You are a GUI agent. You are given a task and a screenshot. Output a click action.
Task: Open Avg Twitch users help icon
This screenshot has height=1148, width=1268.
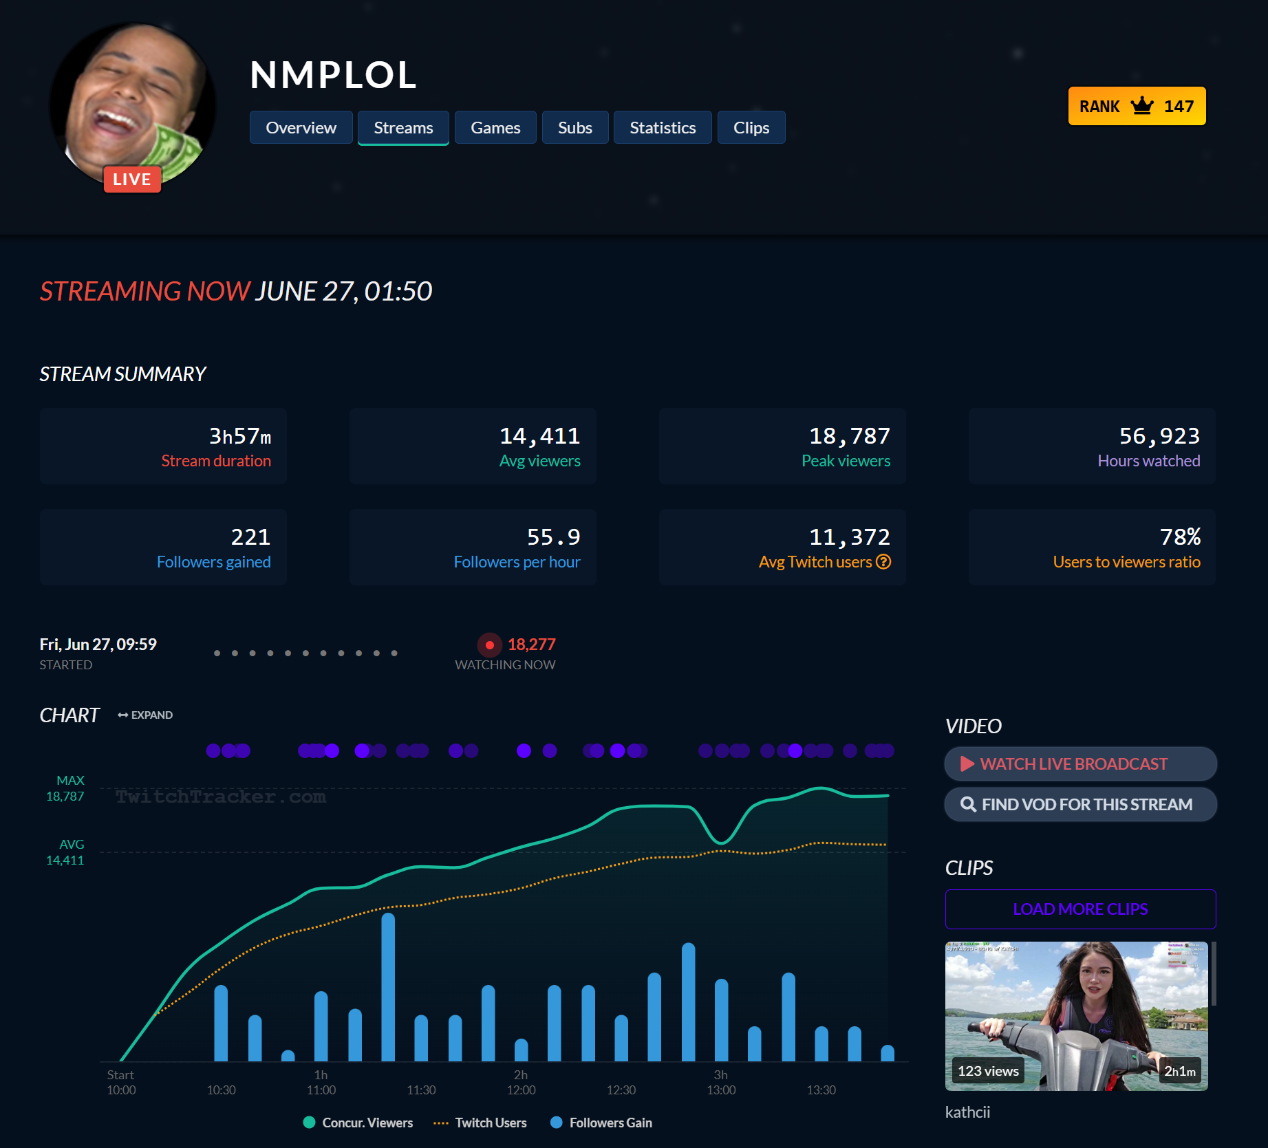pyautogui.click(x=883, y=562)
